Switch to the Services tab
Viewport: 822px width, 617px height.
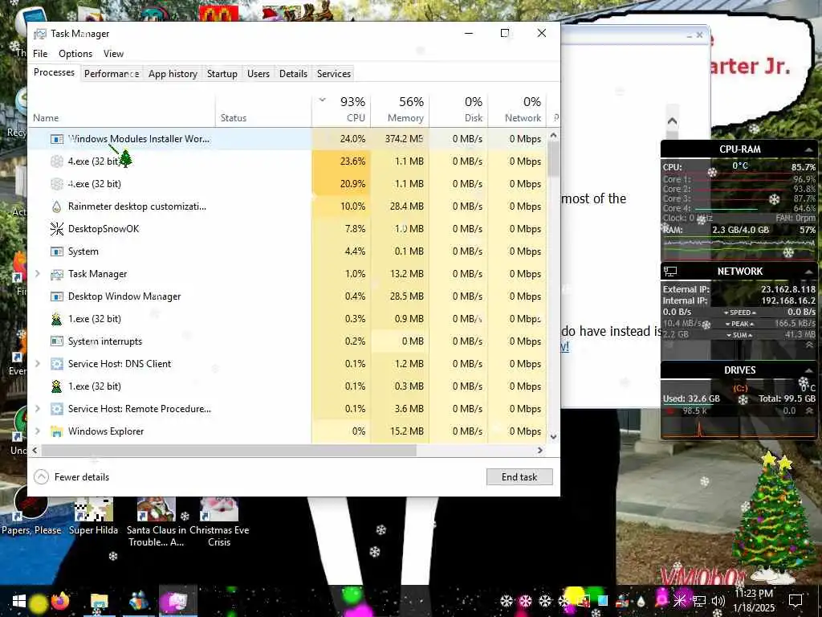[x=334, y=73]
